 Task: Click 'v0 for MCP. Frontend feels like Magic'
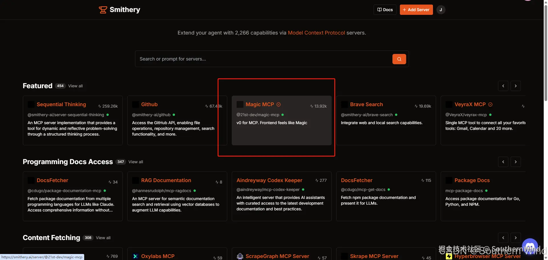(x=272, y=123)
